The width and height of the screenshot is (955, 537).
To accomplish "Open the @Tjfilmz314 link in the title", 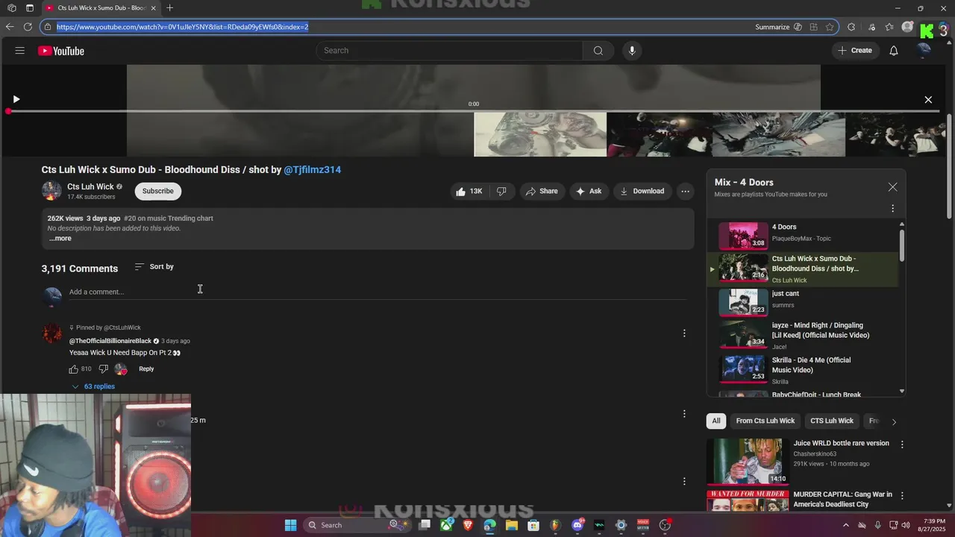I will tap(312, 169).
